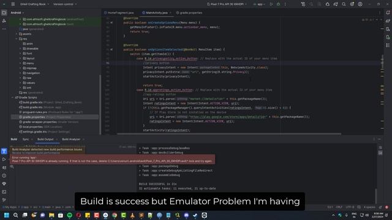This screenshot has width=392, height=220.
Task: Click the Build Analyzer performance issues notification
Action: pyautogui.click(x=47, y=151)
